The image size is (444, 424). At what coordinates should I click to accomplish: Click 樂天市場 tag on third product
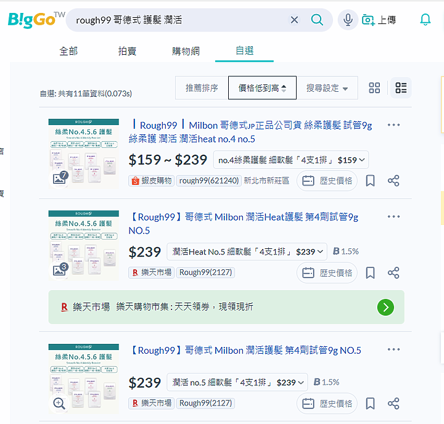coord(151,403)
